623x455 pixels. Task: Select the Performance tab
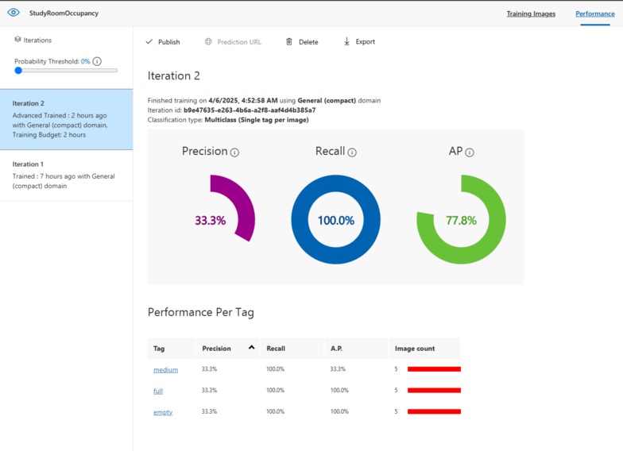(x=594, y=13)
